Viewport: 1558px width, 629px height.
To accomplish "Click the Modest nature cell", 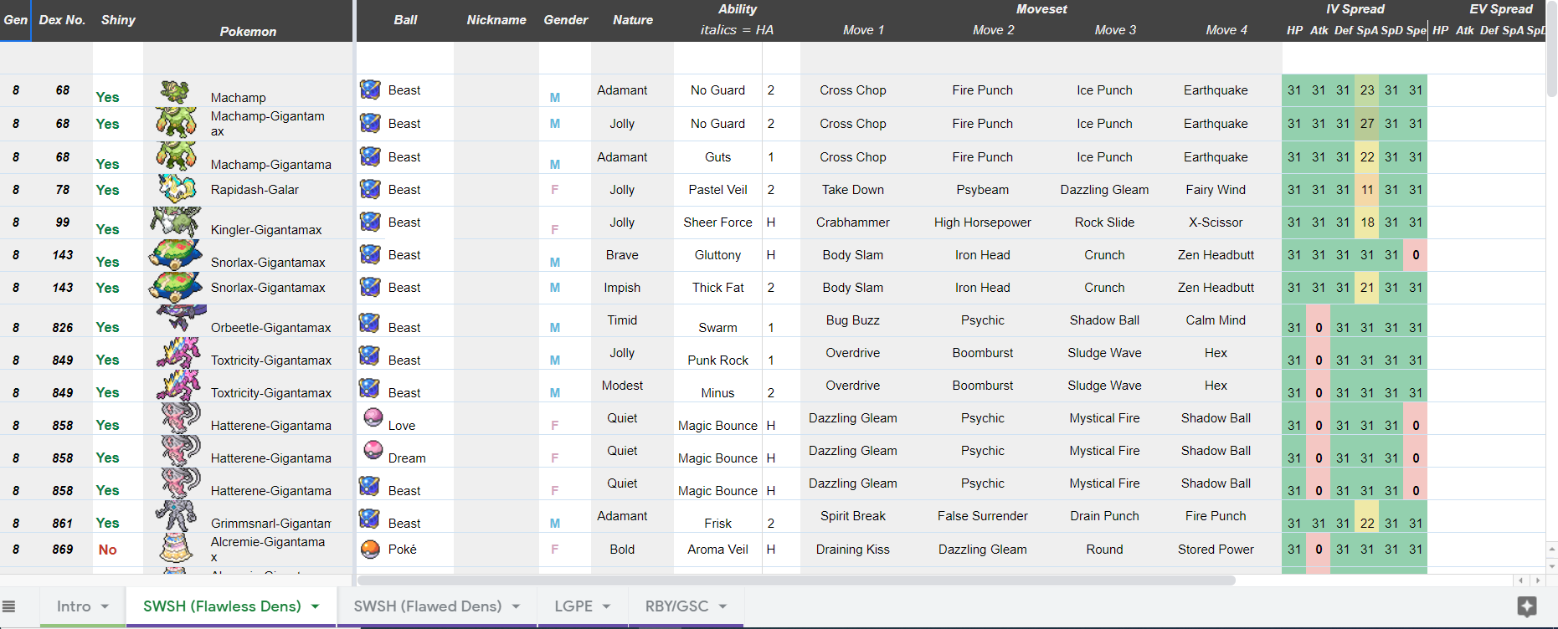I will point(622,386).
